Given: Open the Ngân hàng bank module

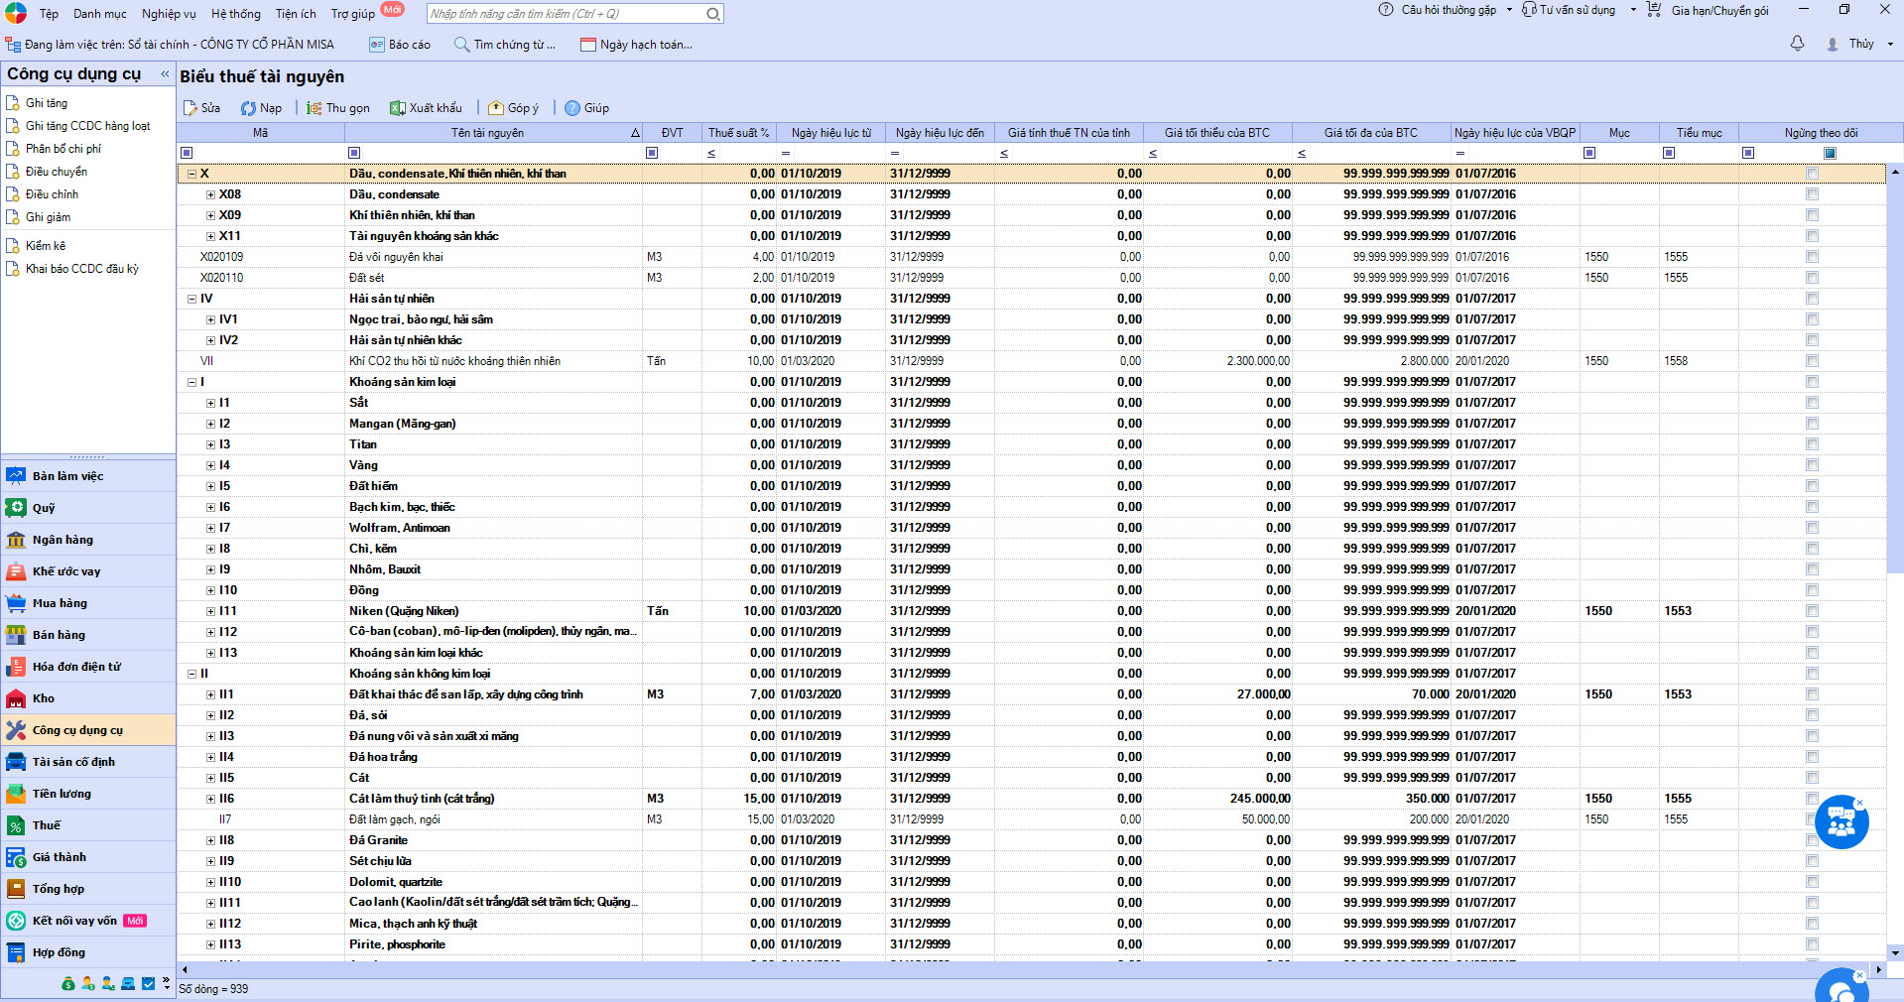Looking at the screenshot, I should click(x=62, y=540).
